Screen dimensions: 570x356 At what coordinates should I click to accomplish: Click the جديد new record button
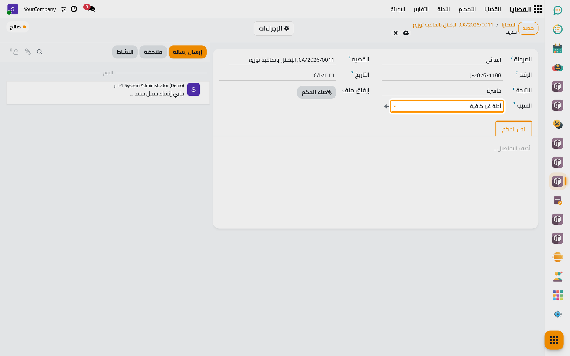click(528, 28)
